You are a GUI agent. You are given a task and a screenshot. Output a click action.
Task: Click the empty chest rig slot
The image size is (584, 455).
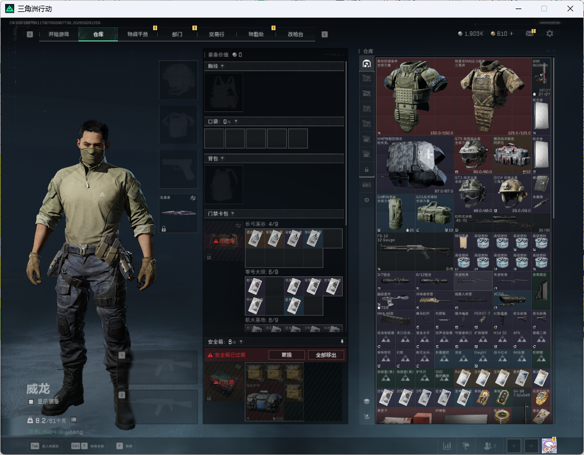[224, 92]
